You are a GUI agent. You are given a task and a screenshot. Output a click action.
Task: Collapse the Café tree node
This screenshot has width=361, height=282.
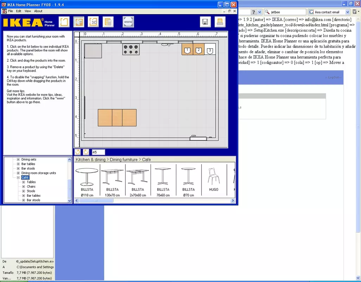coord(18,178)
